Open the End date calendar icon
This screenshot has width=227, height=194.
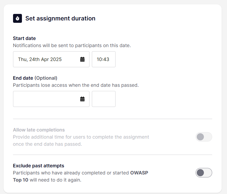tap(82, 99)
